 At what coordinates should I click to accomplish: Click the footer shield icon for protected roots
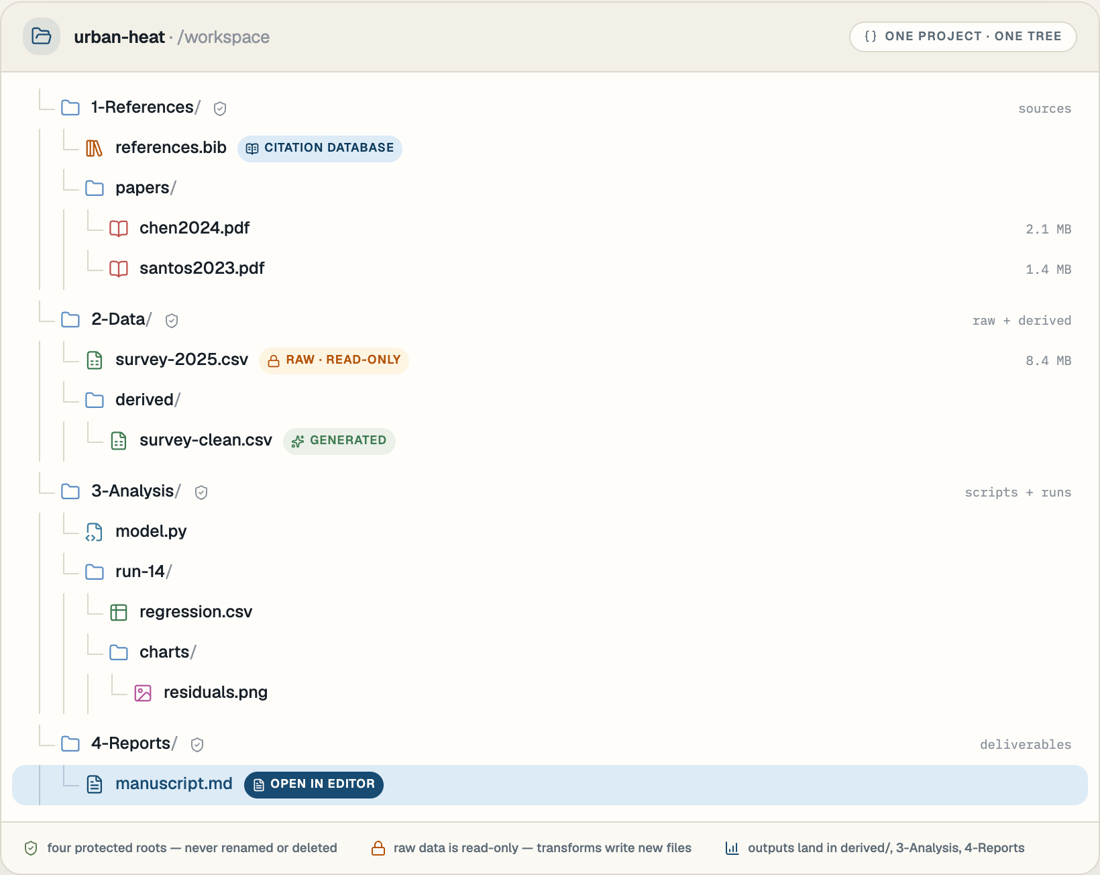[31, 848]
